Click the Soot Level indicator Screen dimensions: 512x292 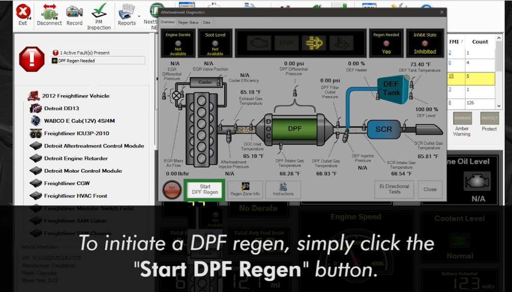tap(215, 43)
